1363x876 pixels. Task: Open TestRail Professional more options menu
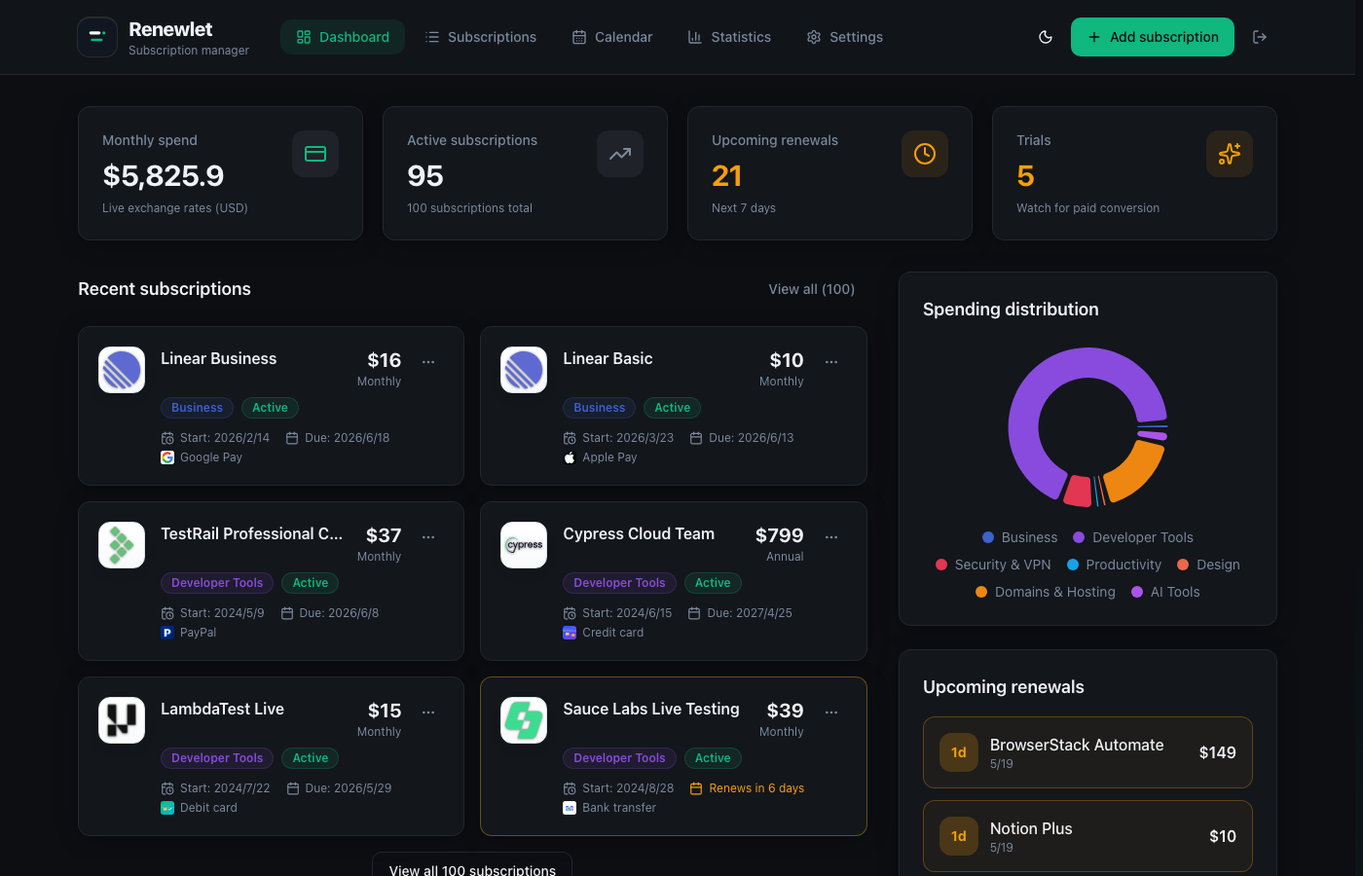click(x=428, y=537)
